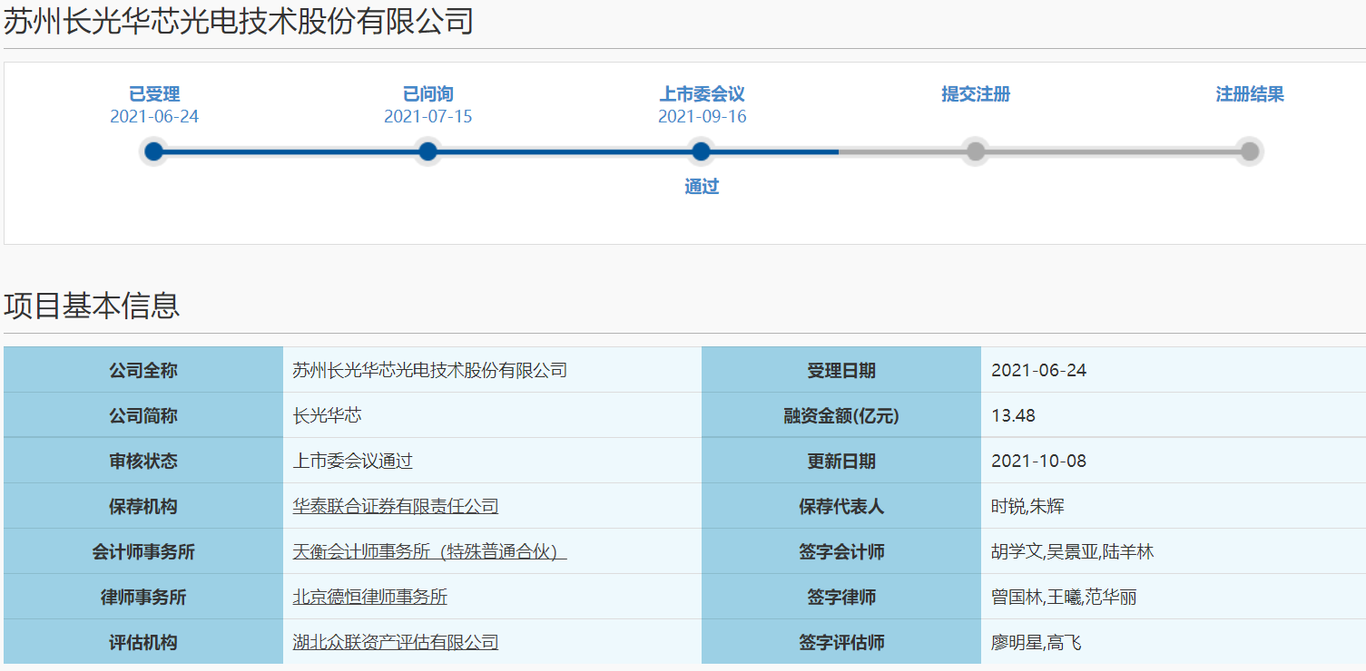
Task: Click the 公司简称 header cell
Action: coord(143,415)
